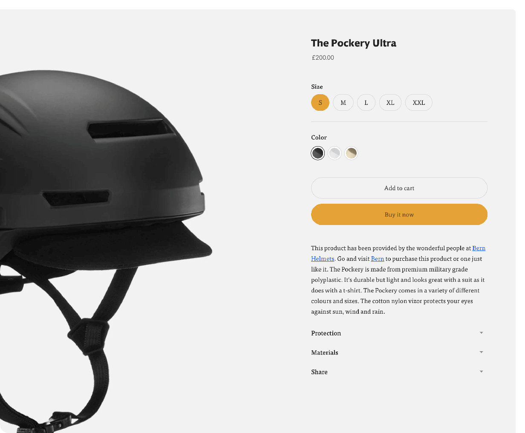Select the white color swatch
The height and width of the screenshot is (433, 525).
tap(335, 153)
